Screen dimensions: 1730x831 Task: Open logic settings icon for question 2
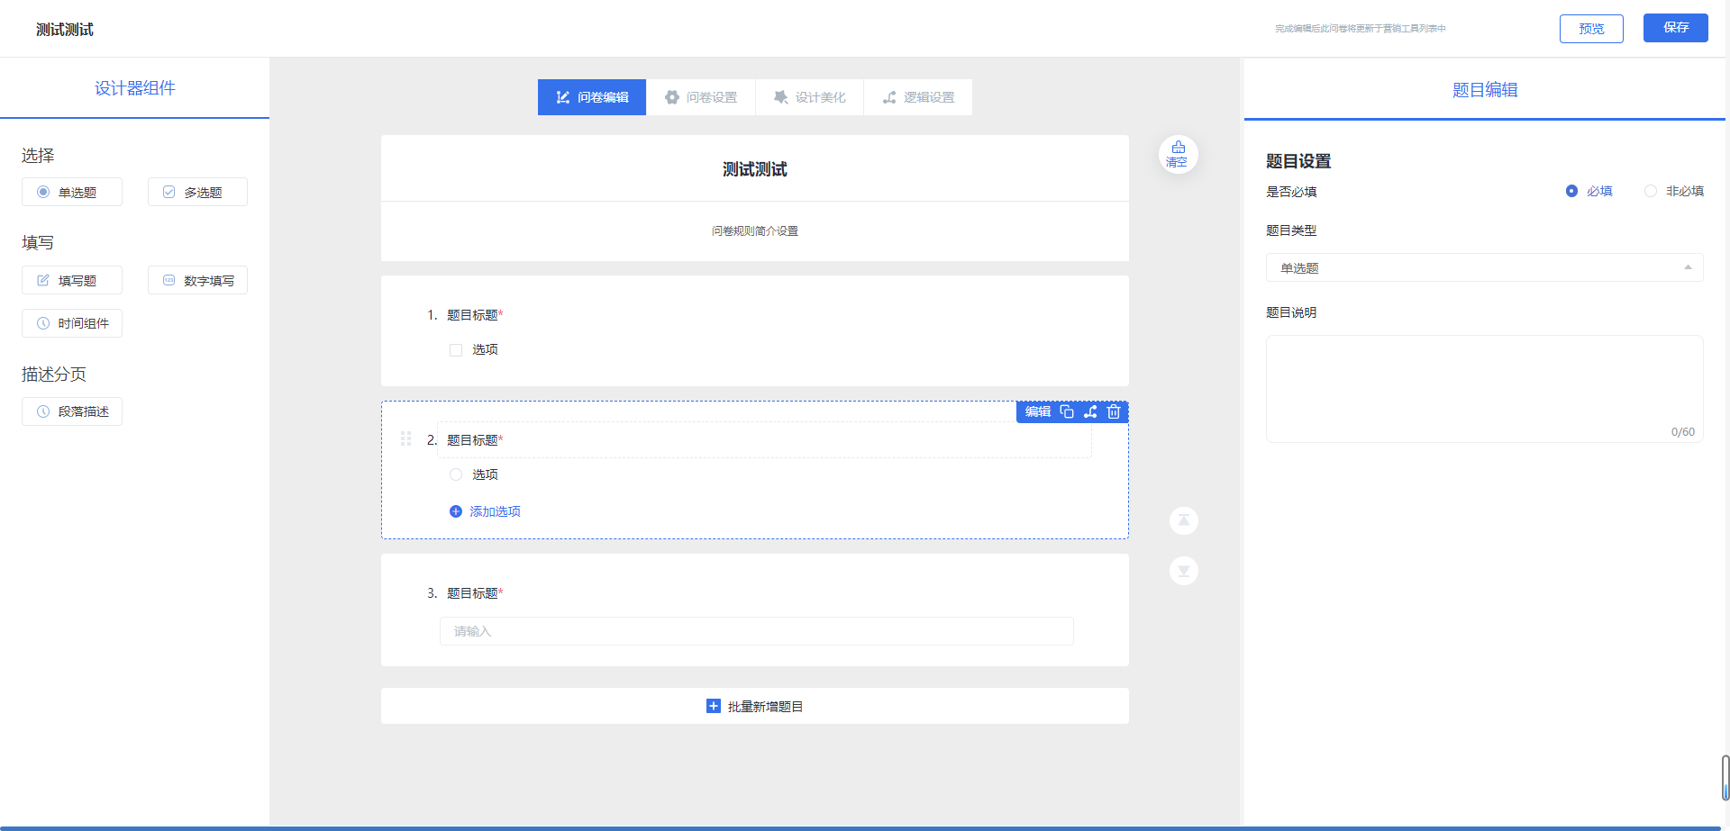pyautogui.click(x=1090, y=411)
